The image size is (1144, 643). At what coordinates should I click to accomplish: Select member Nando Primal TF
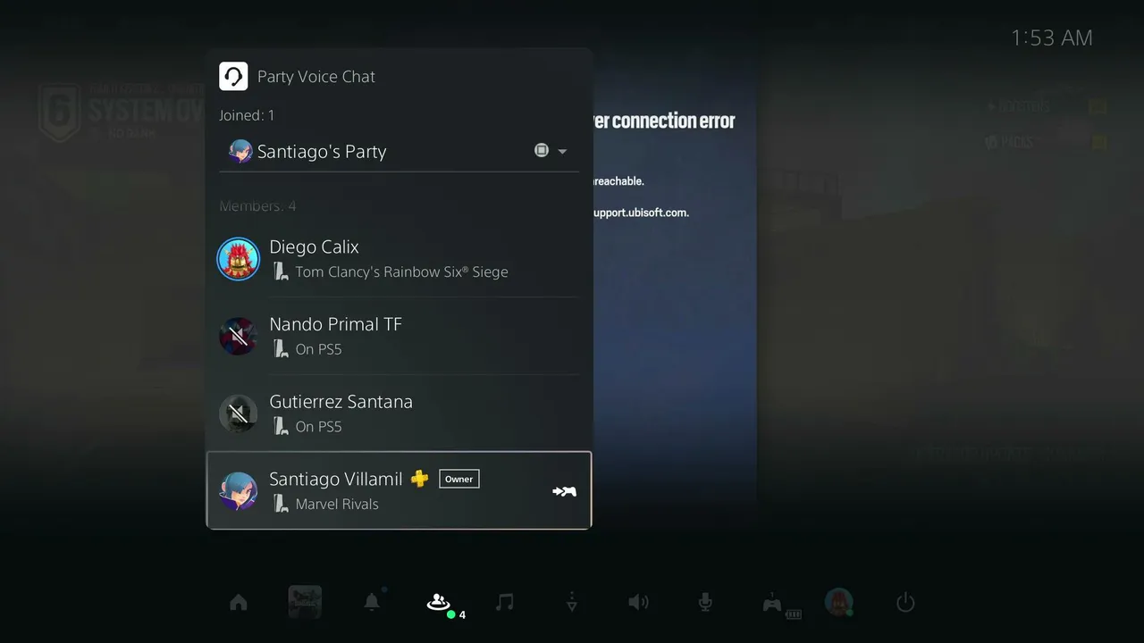pyautogui.click(x=399, y=336)
